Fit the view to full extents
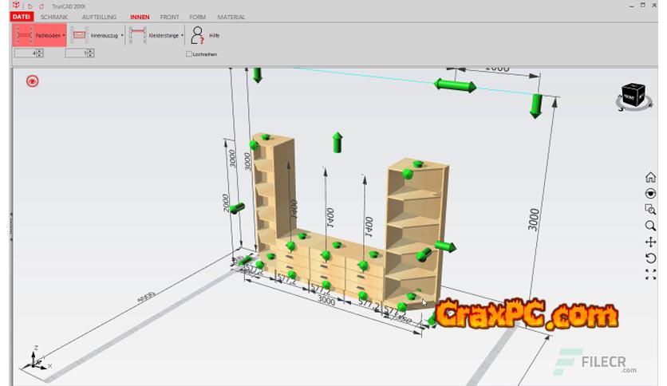The height and width of the screenshot is (386, 667). point(651,274)
